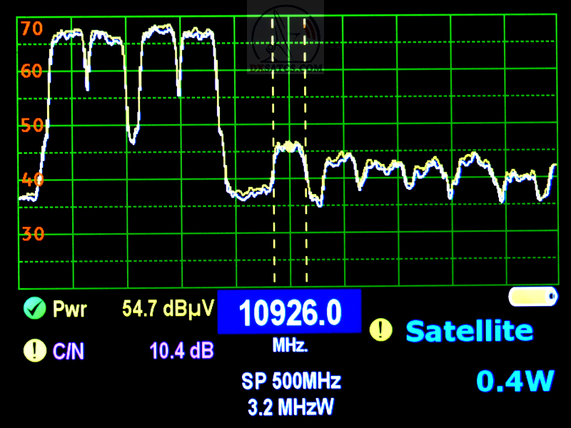Click the SP 500MHz span setting
The image size is (571, 428).
point(290,381)
